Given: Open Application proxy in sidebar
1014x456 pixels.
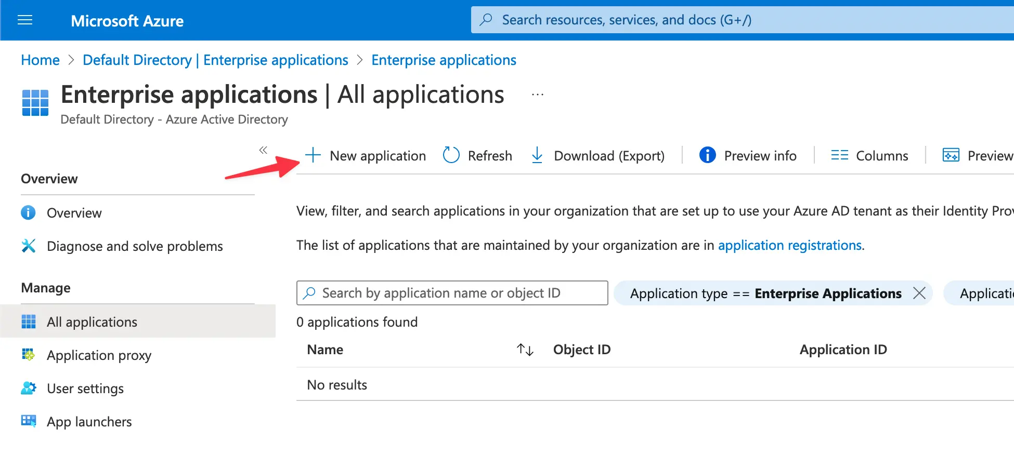Looking at the screenshot, I should [x=99, y=355].
